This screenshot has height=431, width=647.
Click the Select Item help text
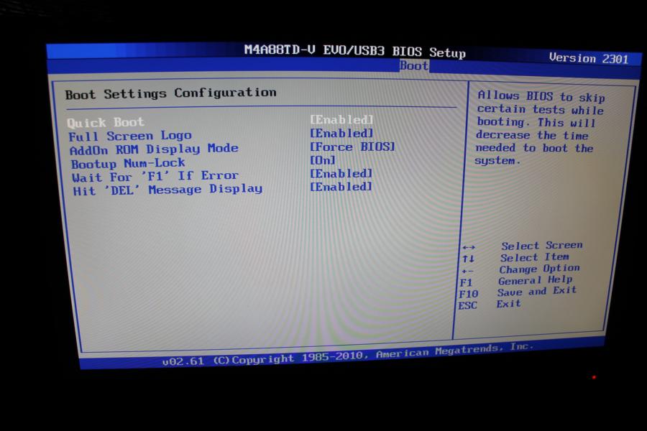tap(534, 257)
